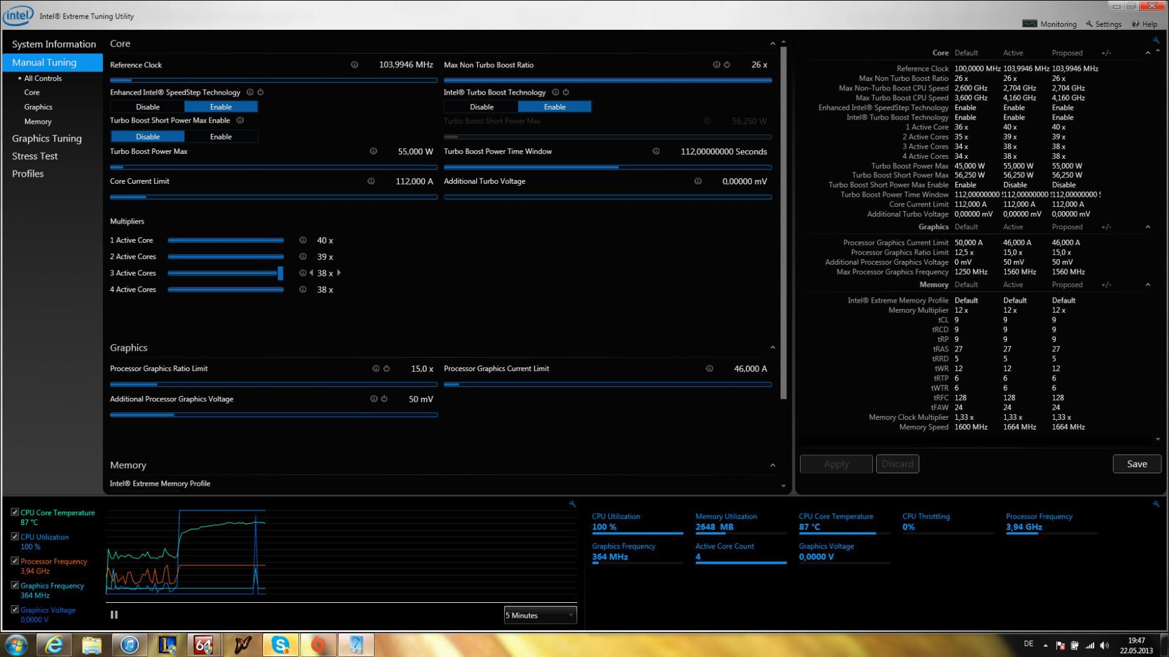Select Memory under Manual Tuning
This screenshot has height=657, width=1169.
click(38, 121)
